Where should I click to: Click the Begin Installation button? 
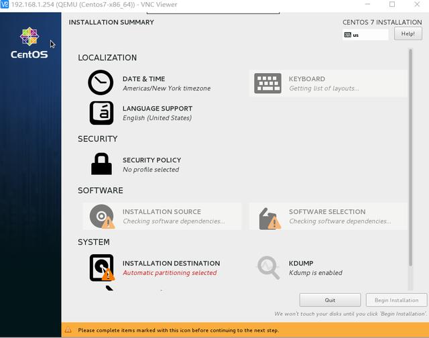coord(396,300)
